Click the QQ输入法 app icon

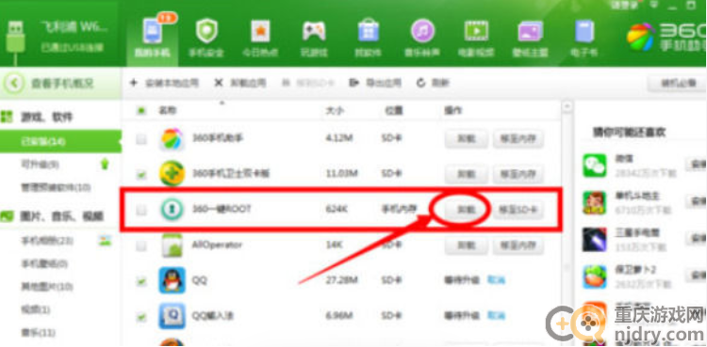tap(172, 316)
